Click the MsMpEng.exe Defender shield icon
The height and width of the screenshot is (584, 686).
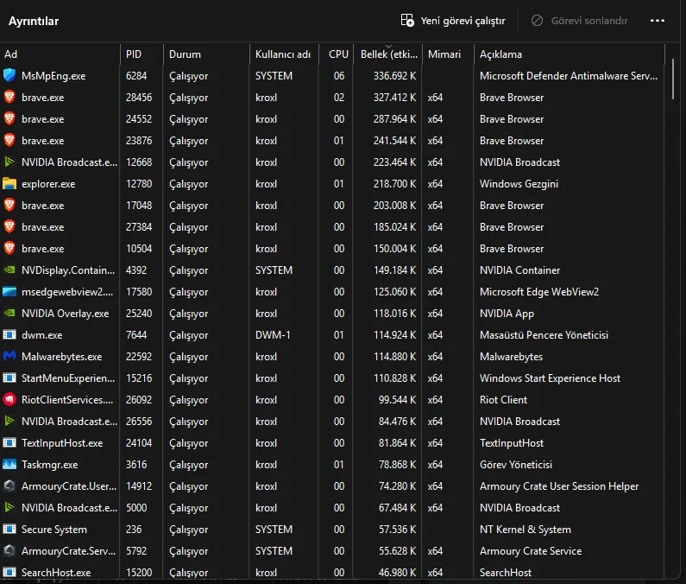(9, 75)
